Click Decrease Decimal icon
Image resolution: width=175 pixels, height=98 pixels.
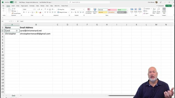tap(83, 12)
